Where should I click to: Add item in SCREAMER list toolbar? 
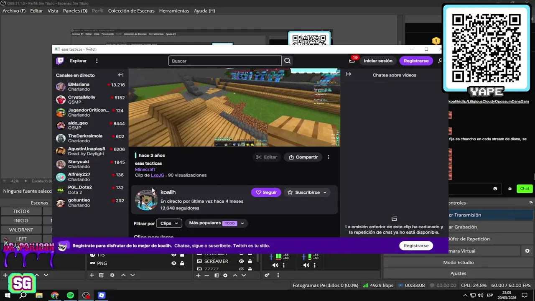(199, 275)
